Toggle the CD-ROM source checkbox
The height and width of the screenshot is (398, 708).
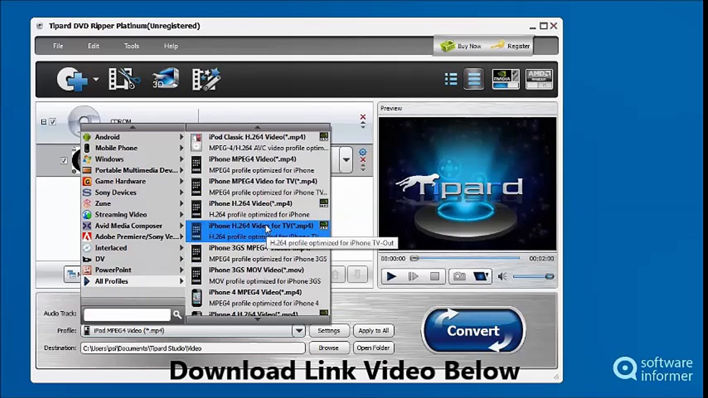pyautogui.click(x=53, y=122)
